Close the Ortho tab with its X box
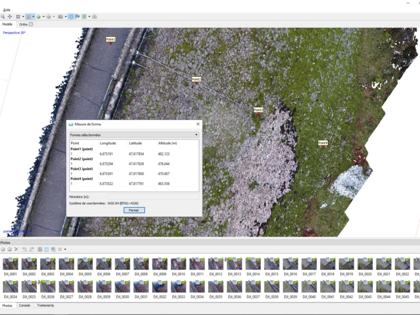The width and height of the screenshot is (420, 315). pyautogui.click(x=31, y=24)
